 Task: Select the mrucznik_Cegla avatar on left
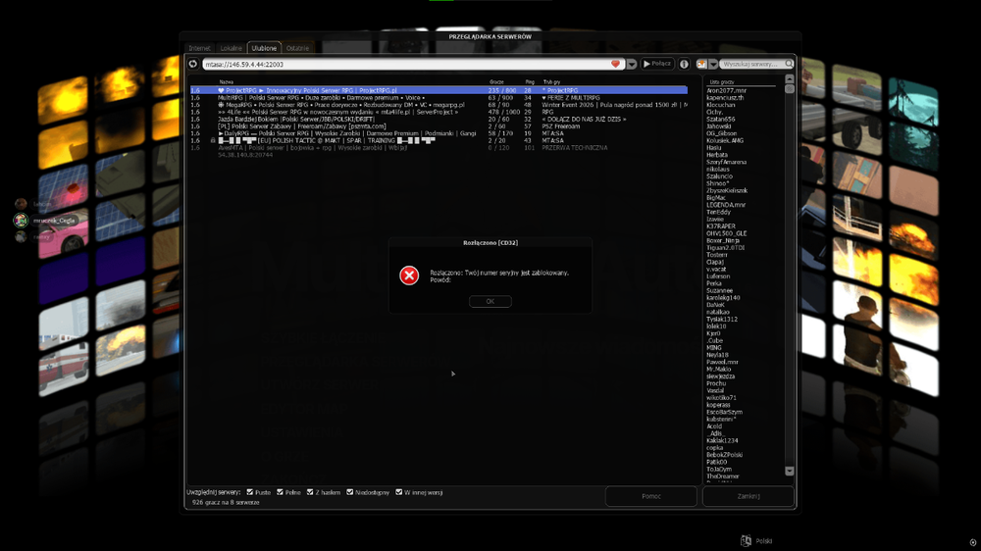coord(22,221)
